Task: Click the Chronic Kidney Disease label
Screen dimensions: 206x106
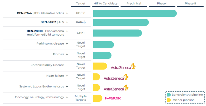Action: click(47, 65)
